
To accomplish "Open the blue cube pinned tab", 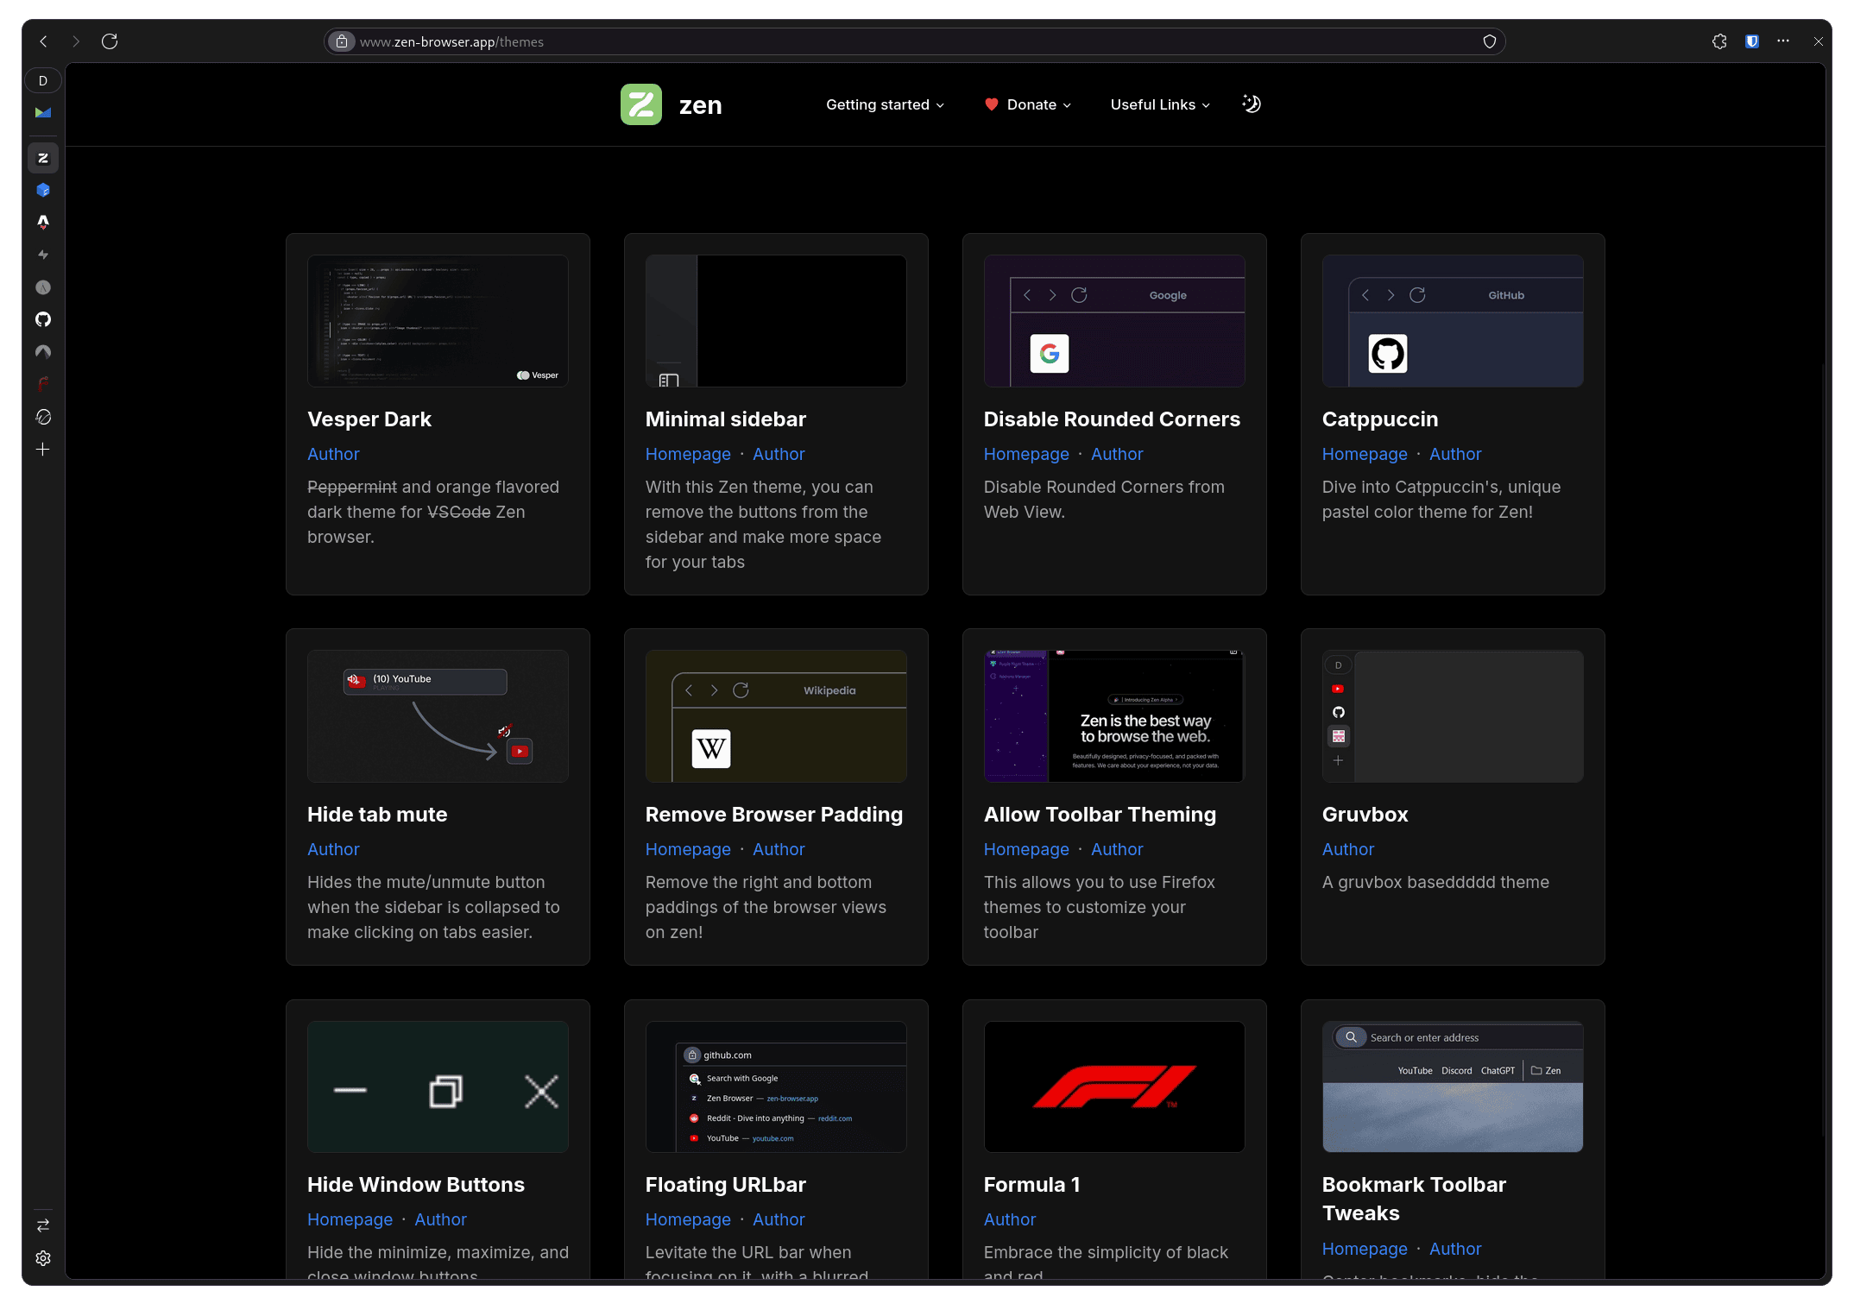I will pyautogui.click(x=43, y=190).
